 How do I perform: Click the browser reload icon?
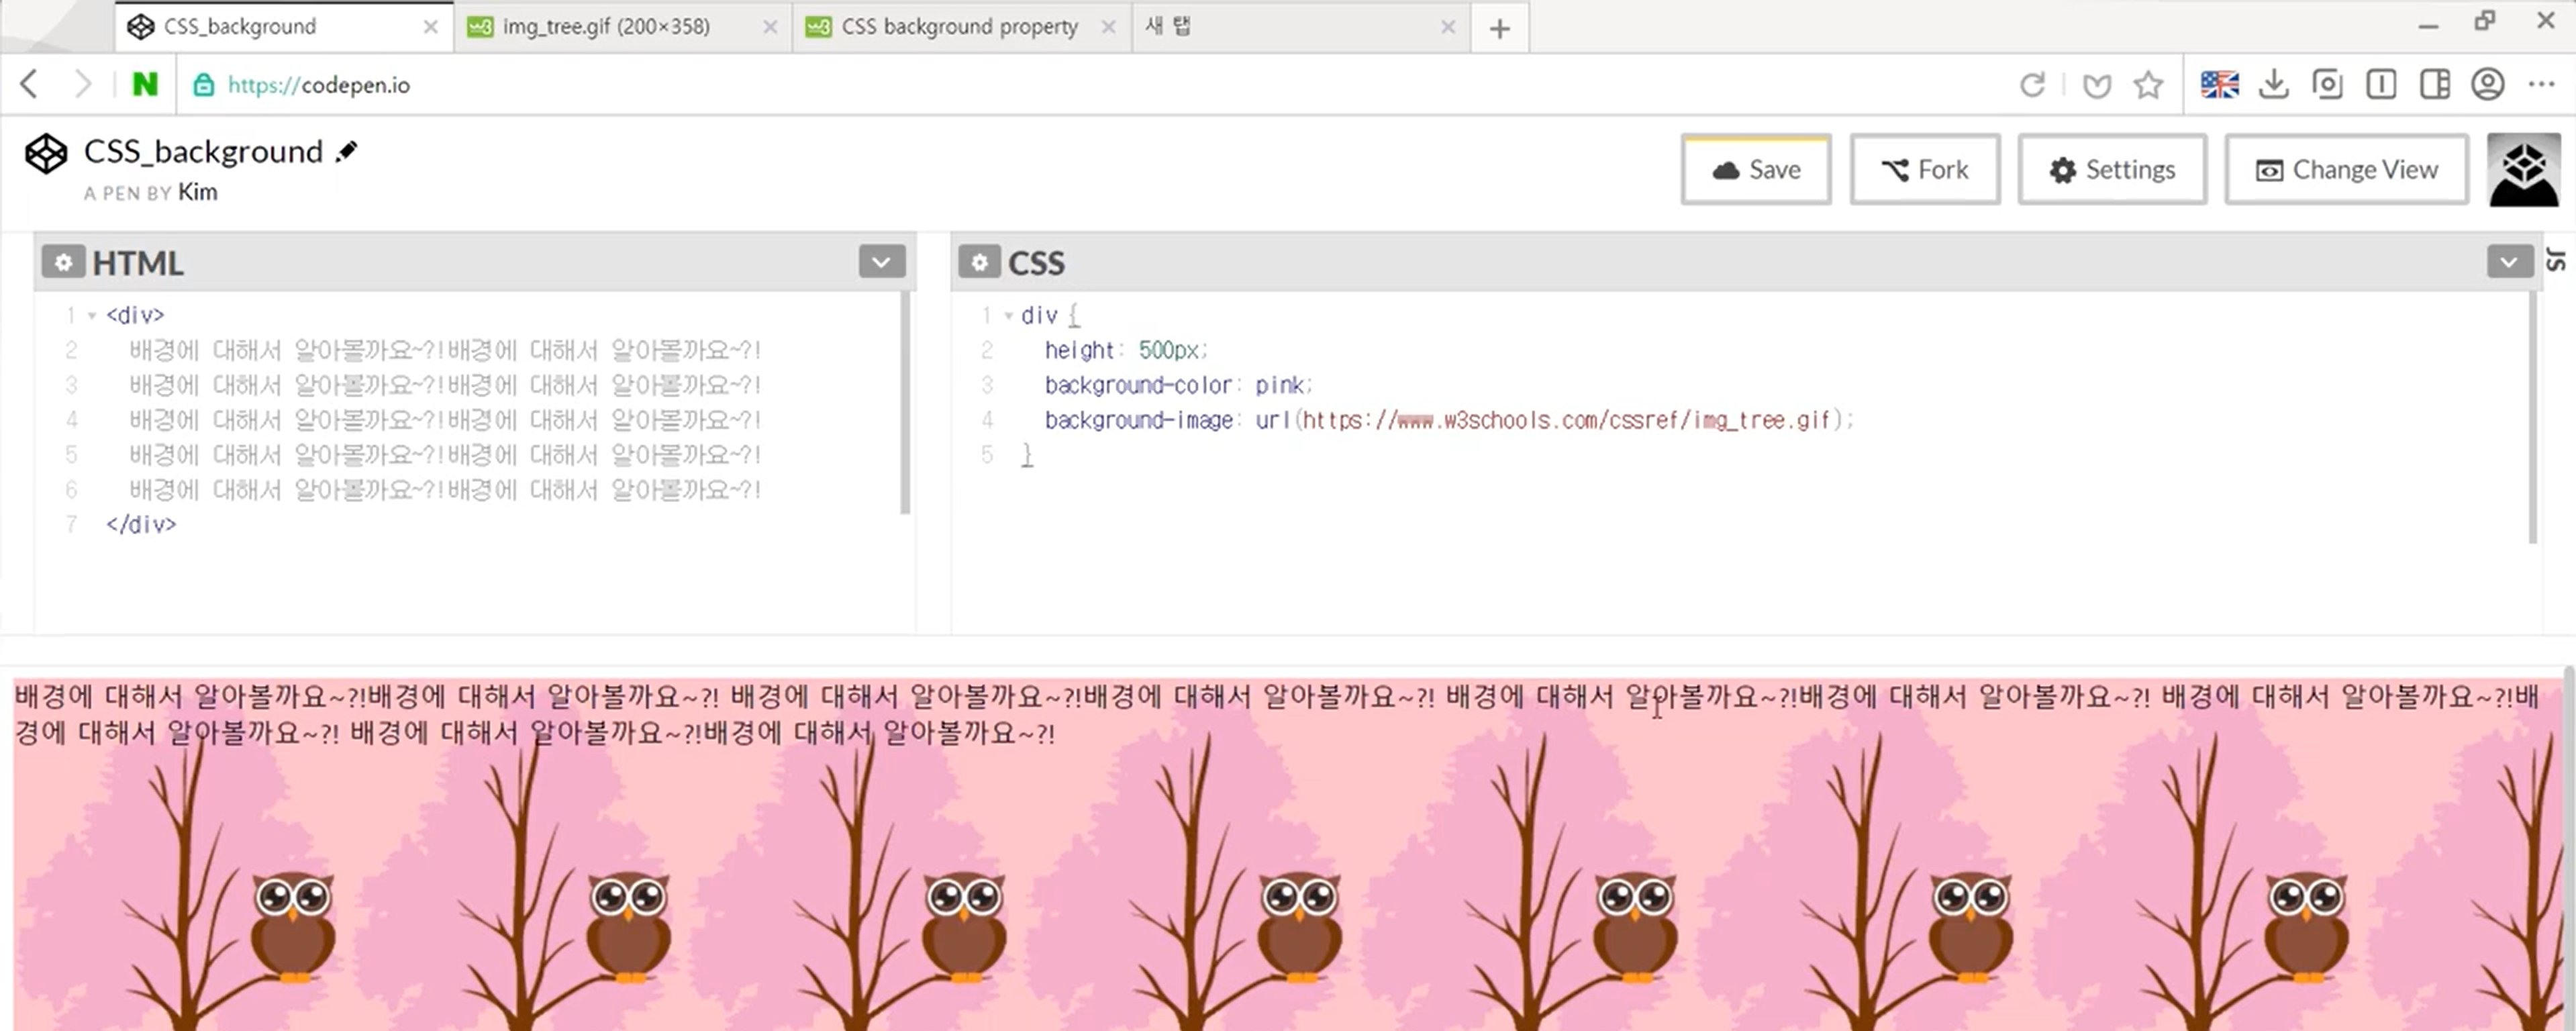[2031, 85]
